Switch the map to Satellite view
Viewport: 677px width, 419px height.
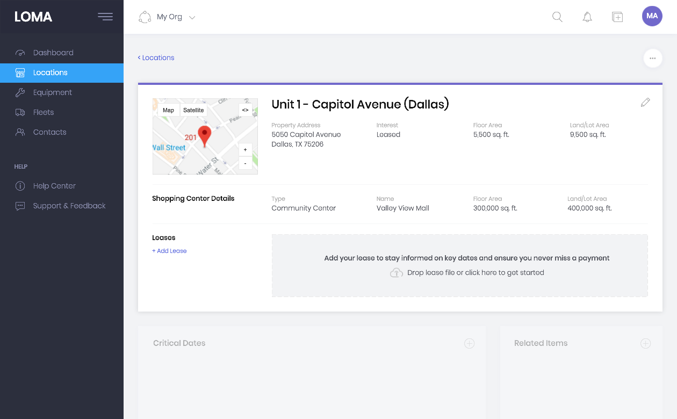tap(193, 110)
